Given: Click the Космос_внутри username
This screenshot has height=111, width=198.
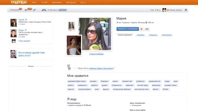Looking at the screenshot, I should [175, 10].
